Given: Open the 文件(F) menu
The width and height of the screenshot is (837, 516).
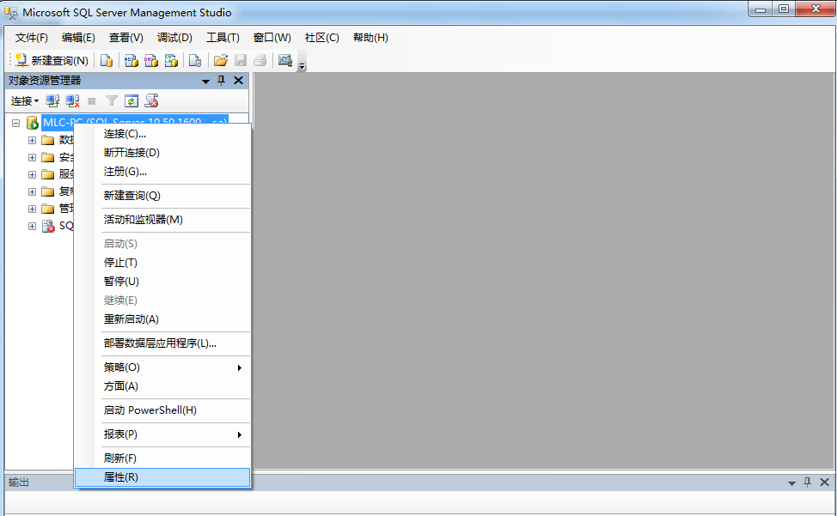Looking at the screenshot, I should (32, 38).
